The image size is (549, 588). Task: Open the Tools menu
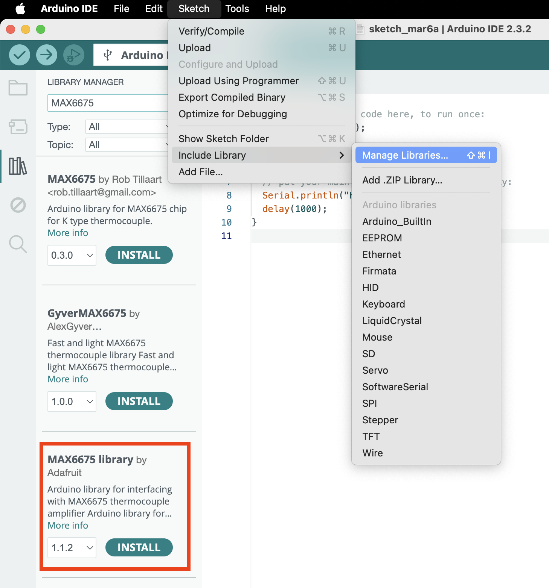click(x=237, y=9)
